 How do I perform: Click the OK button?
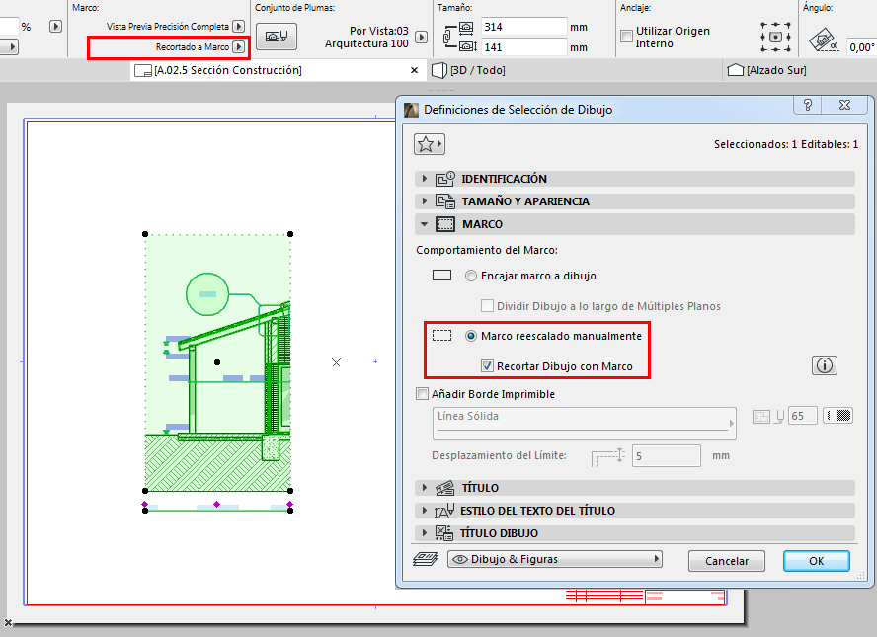click(x=817, y=561)
